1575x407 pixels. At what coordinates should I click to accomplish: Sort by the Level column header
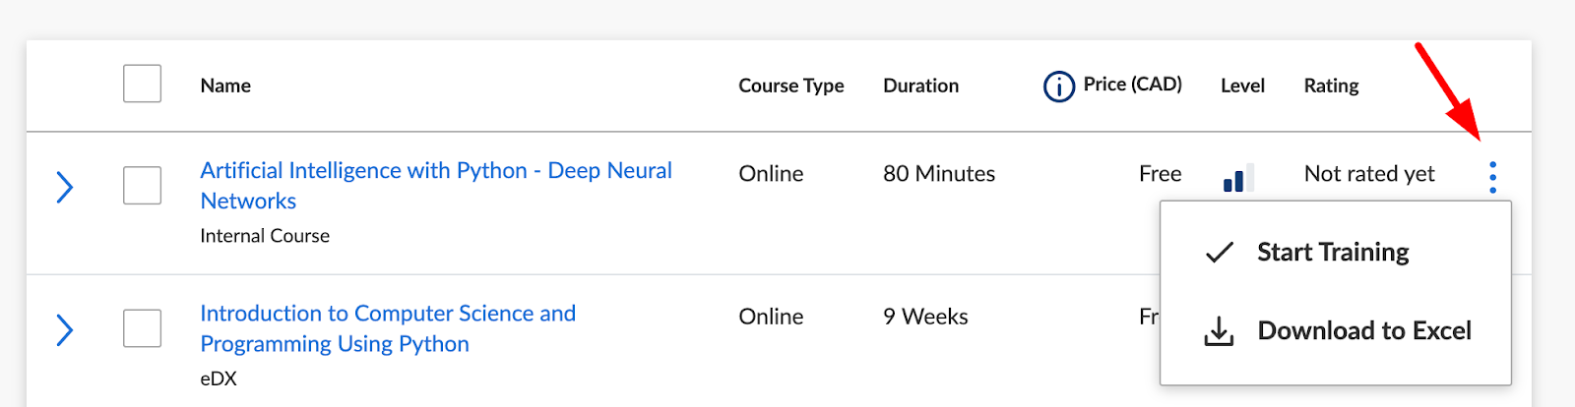(x=1242, y=86)
